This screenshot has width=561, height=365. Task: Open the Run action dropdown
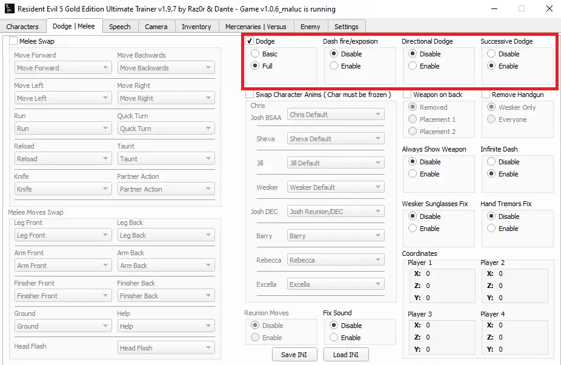tap(63, 128)
